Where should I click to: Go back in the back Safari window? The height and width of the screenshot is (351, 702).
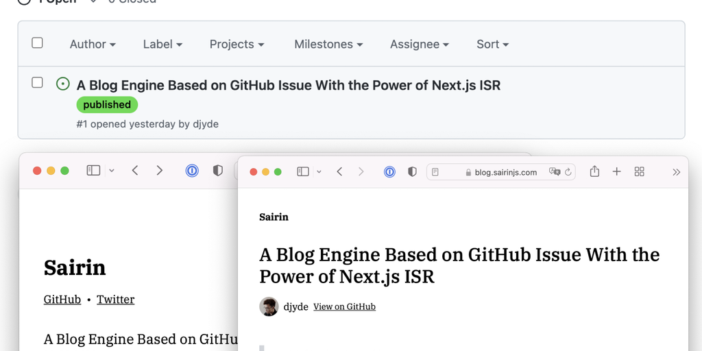(x=135, y=171)
